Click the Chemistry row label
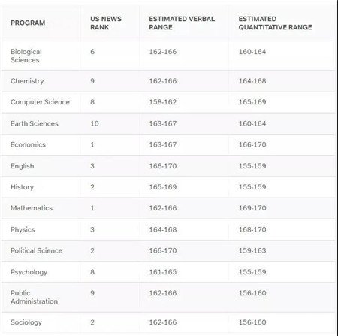338x336 pixels. 27,81
